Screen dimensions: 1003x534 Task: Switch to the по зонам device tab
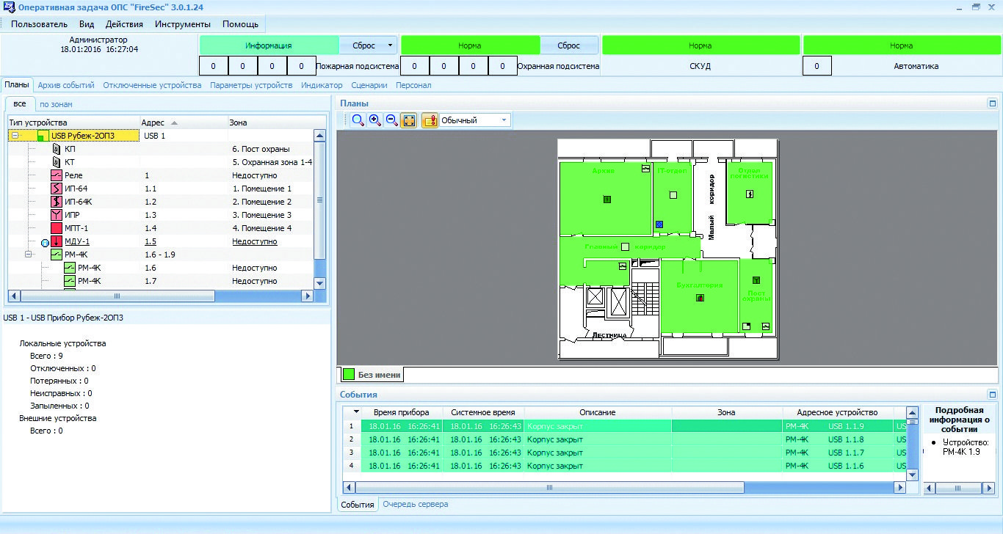(x=56, y=104)
